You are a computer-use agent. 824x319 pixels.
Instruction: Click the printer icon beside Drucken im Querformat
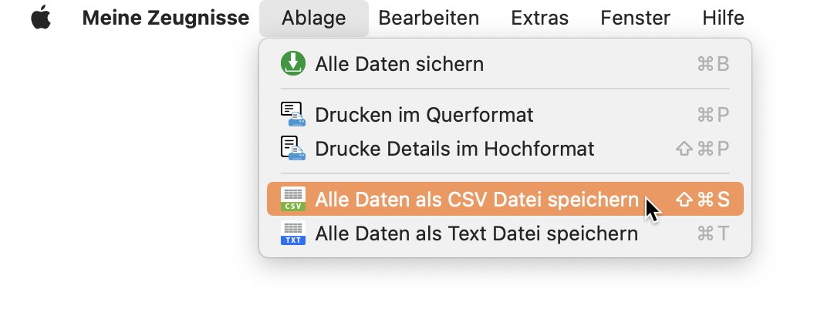(293, 114)
